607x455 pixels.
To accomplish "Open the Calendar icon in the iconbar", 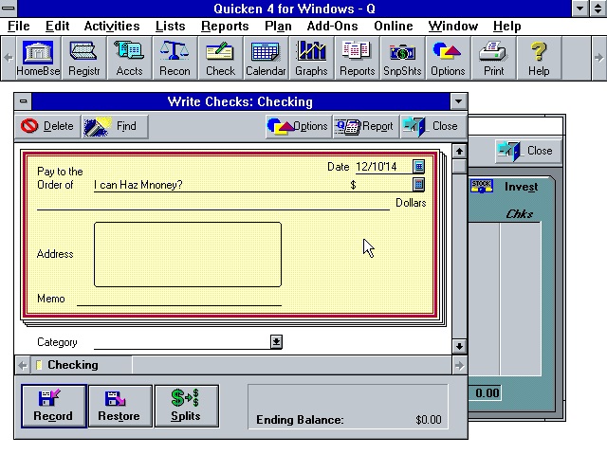I will 266,58.
